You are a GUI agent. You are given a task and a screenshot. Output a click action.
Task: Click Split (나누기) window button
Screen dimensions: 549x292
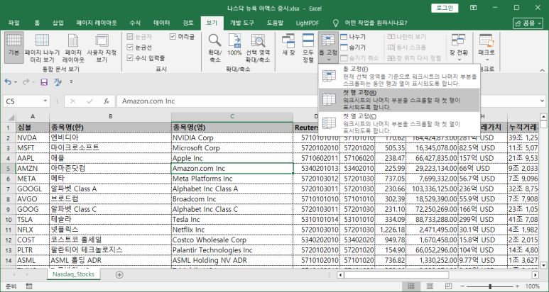pos(353,37)
